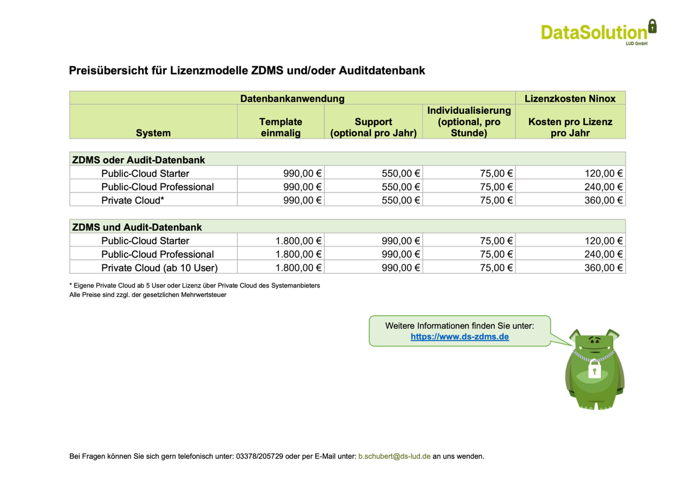This screenshot has height=486, width=688.
Task: Click "Weitere Informationen finden Sie unter:" in the speech bubble
Action: coord(459,326)
